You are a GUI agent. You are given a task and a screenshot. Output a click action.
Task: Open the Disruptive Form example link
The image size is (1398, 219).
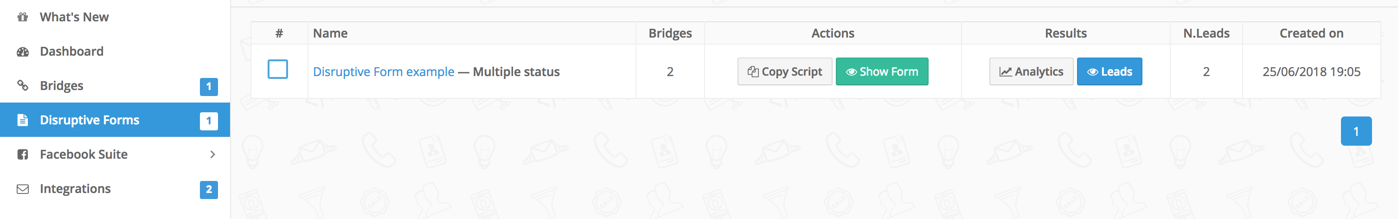tap(383, 72)
